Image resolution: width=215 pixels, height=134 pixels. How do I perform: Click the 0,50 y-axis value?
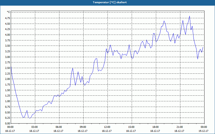click(x=8, y=112)
